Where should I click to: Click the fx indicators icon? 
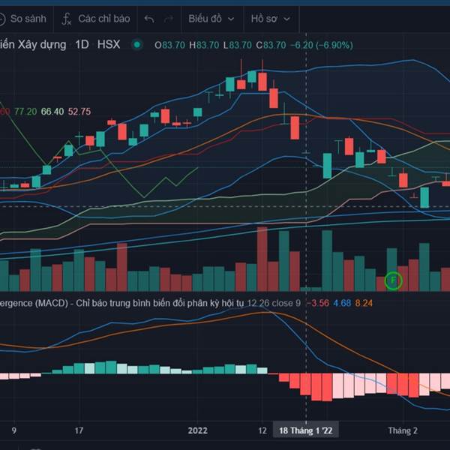point(66,19)
